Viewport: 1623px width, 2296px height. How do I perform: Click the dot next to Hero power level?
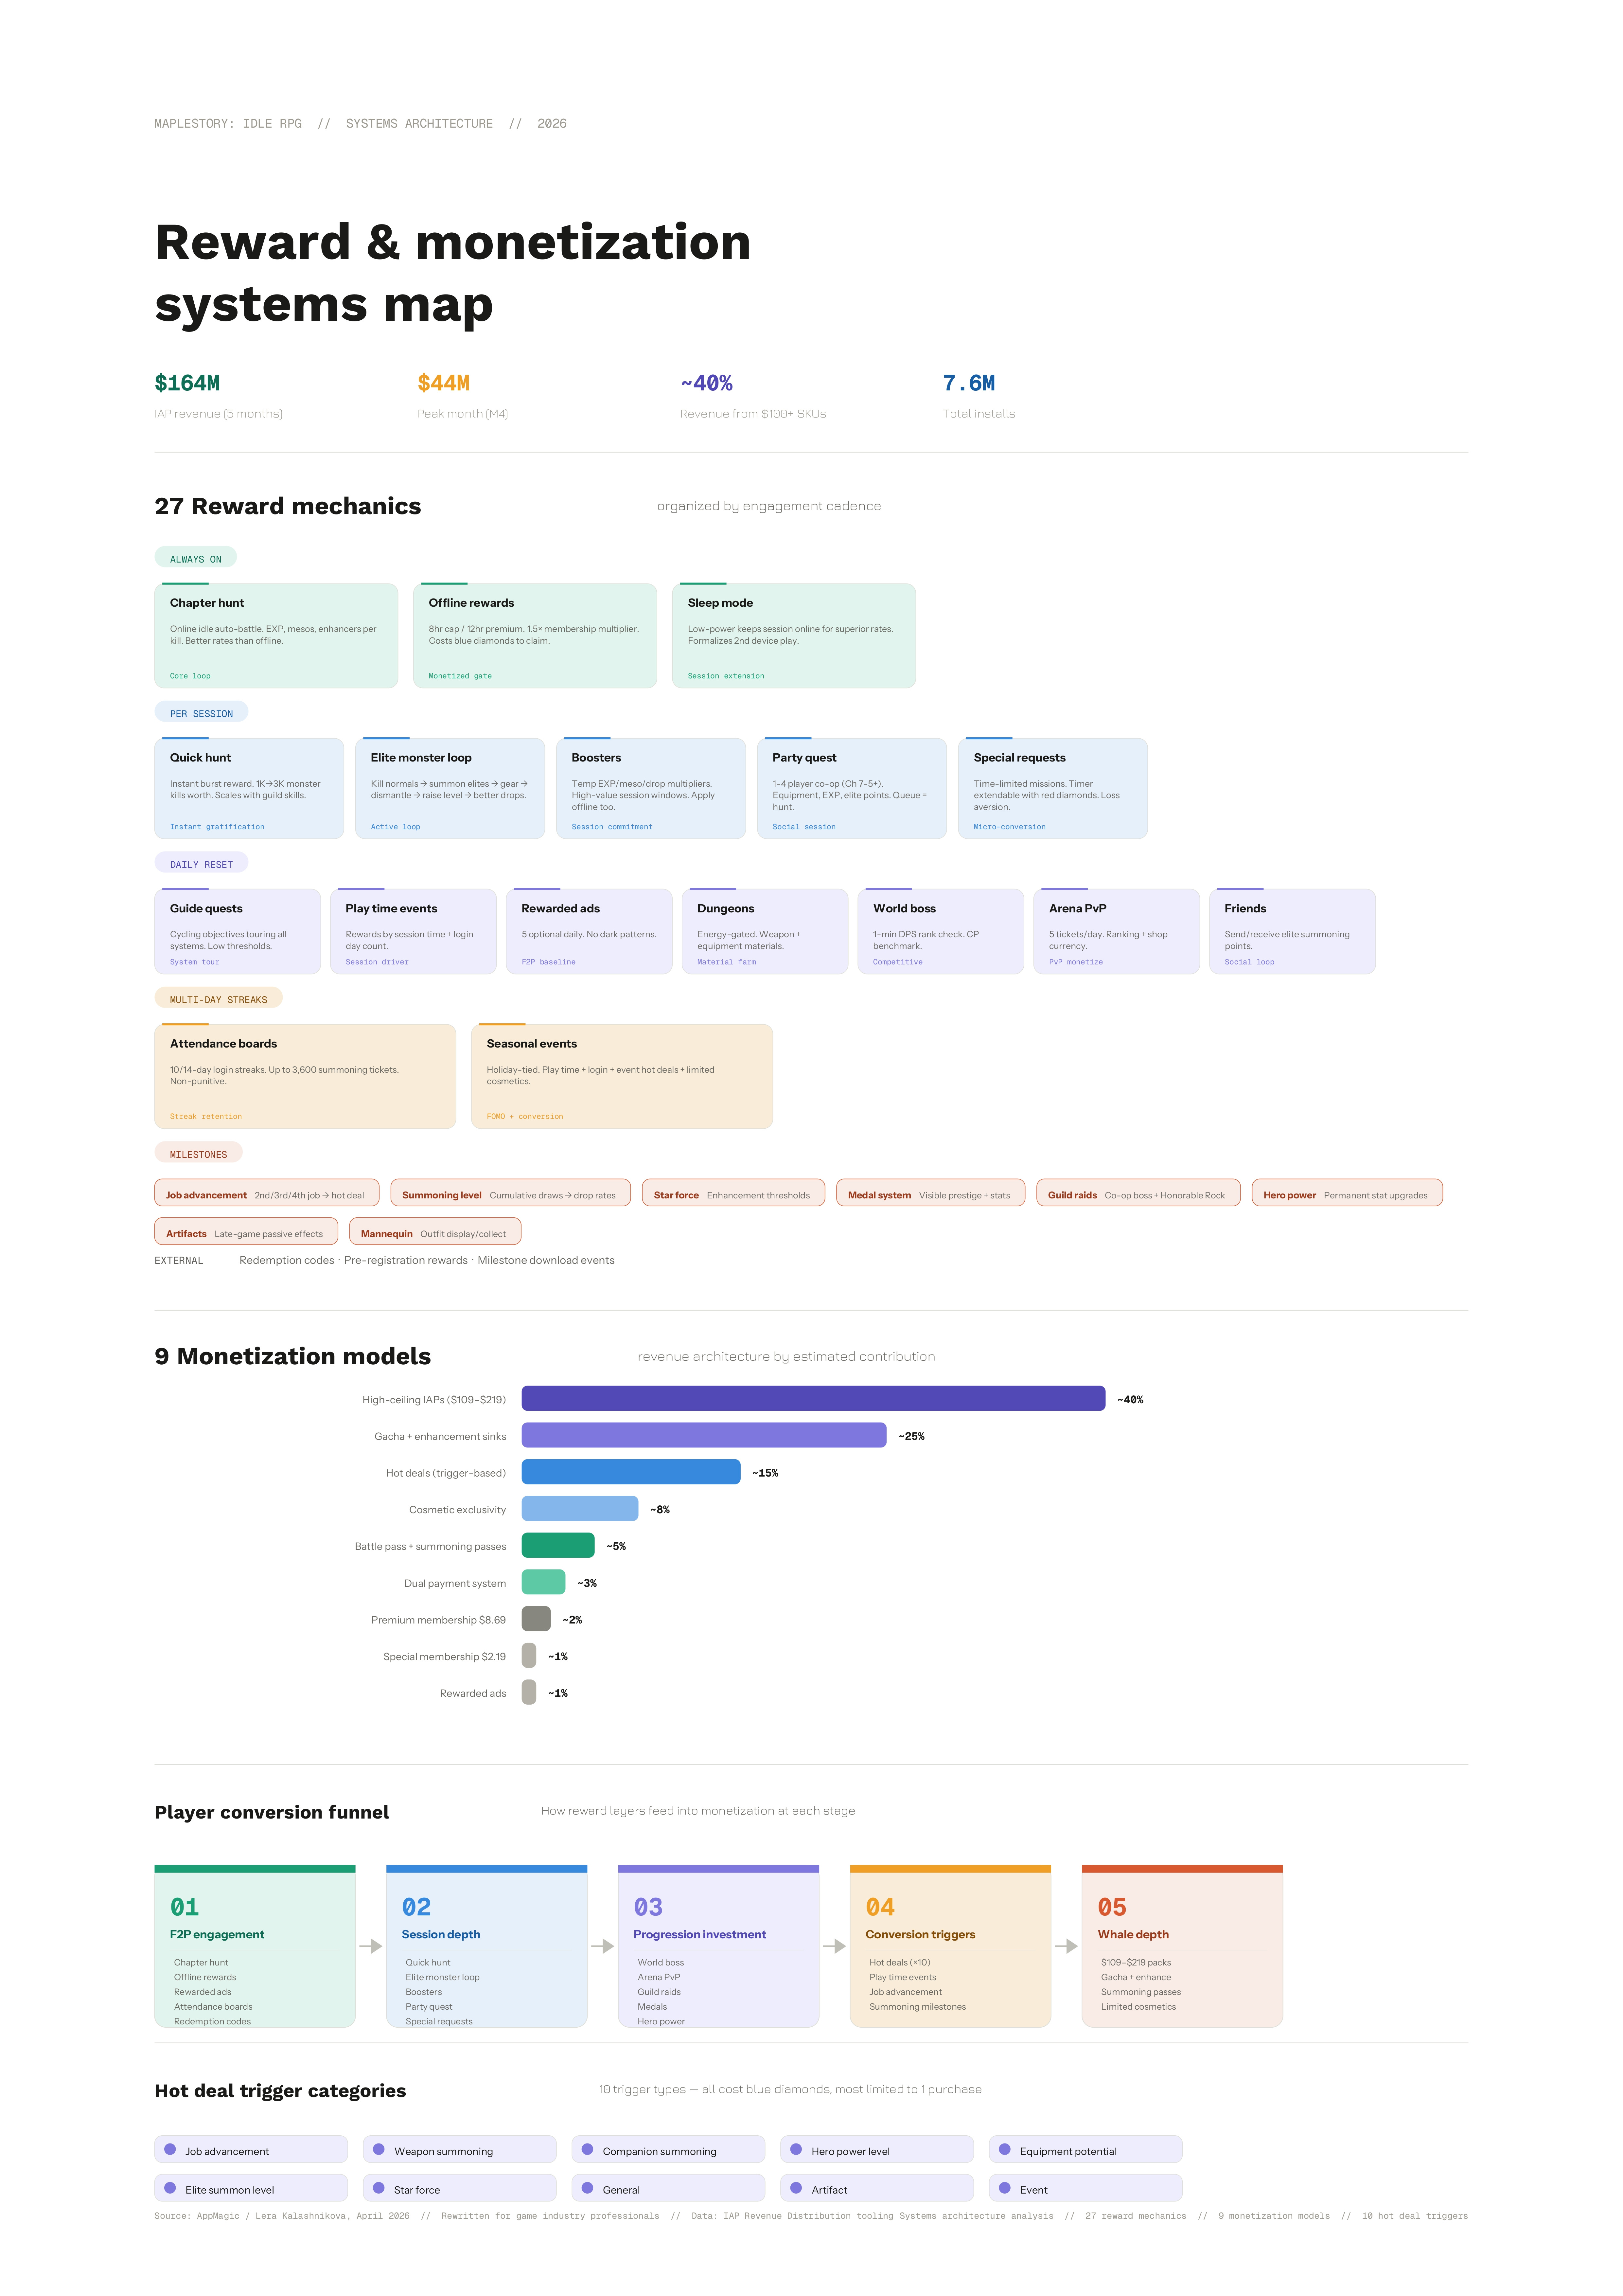click(x=796, y=2149)
